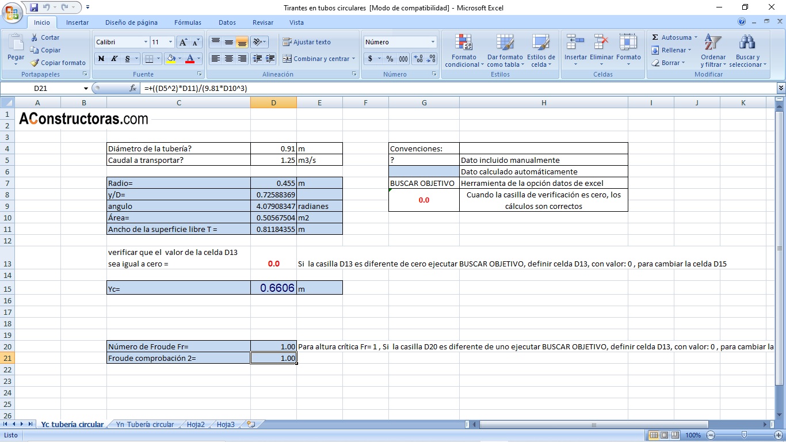This screenshot has width=786, height=442.
Task: Align cell contents to the left
Action: pos(215,59)
